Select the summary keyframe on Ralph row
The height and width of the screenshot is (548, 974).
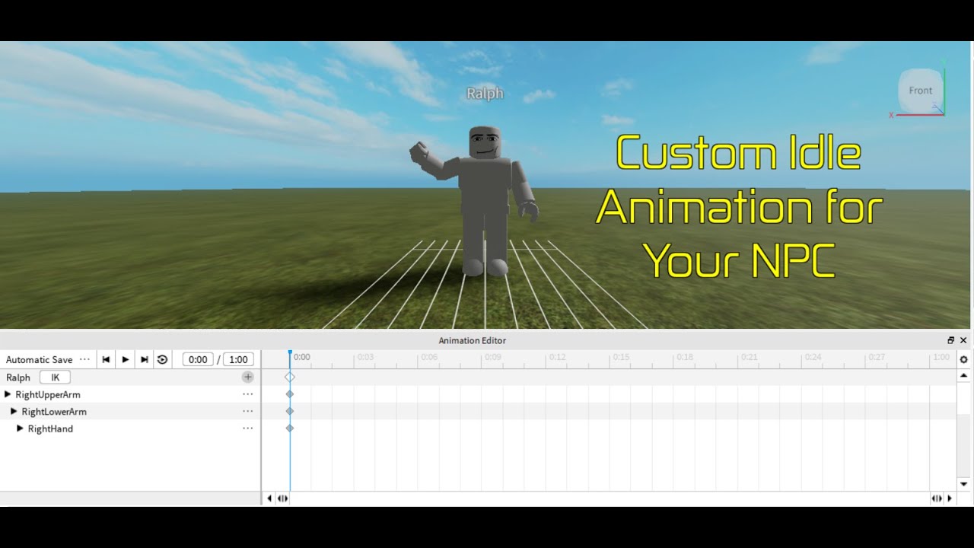(290, 377)
